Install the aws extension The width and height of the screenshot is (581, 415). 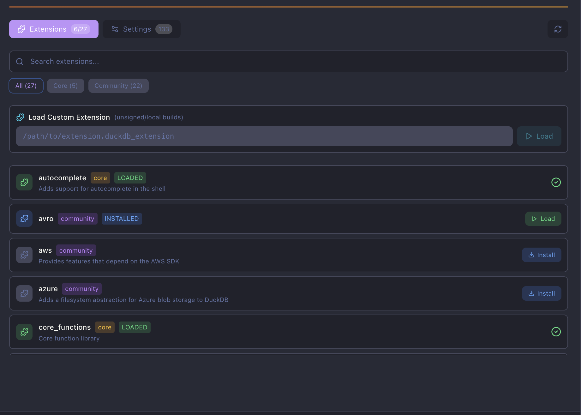541,255
